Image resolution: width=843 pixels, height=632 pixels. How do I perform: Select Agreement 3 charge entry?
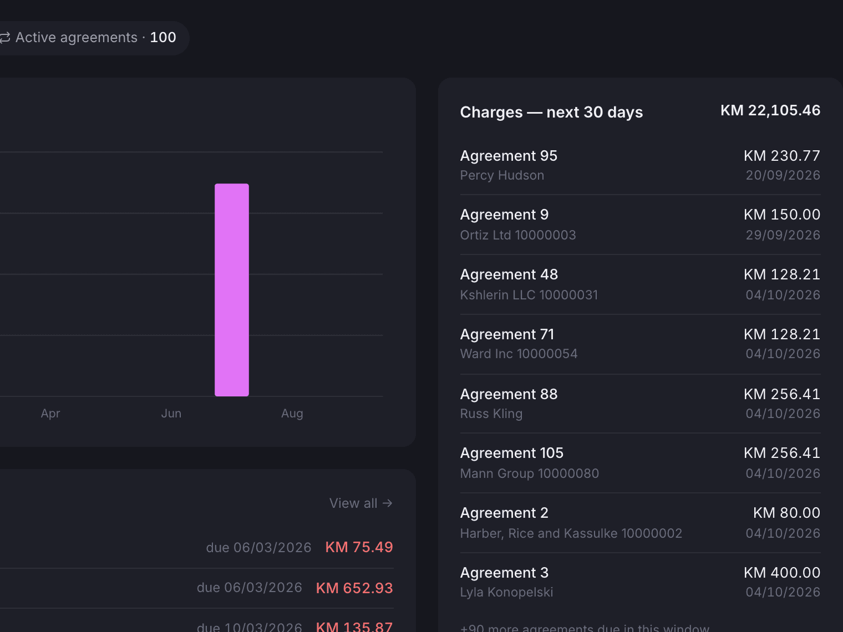640,582
